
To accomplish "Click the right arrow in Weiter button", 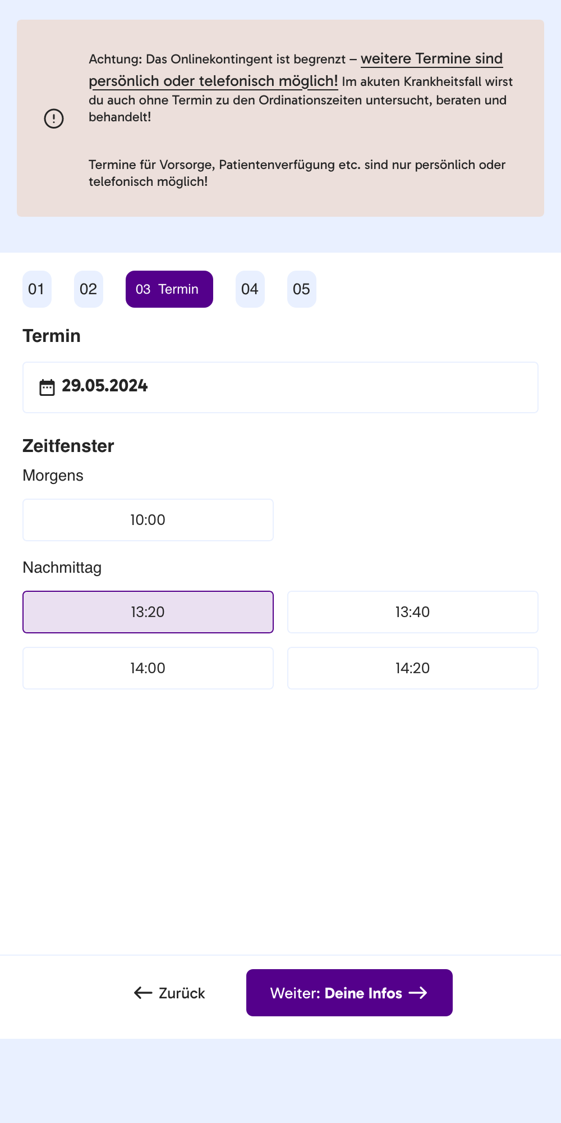I will [x=418, y=993].
